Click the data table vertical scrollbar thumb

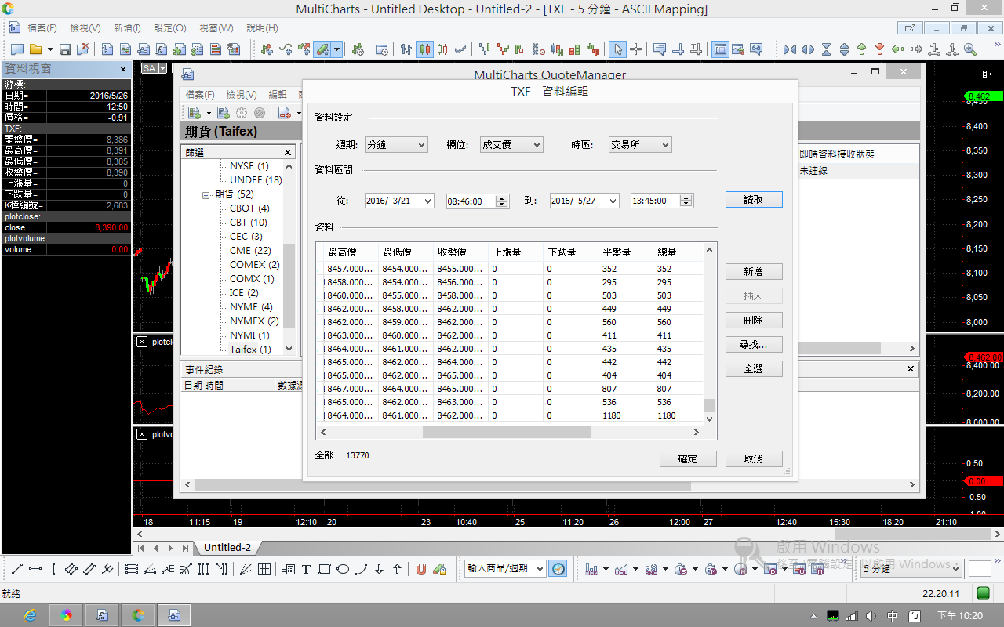point(710,405)
